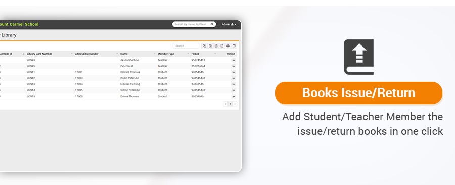The height and width of the screenshot is (185, 455).
Task: Click the Action column header
Action: click(231, 54)
